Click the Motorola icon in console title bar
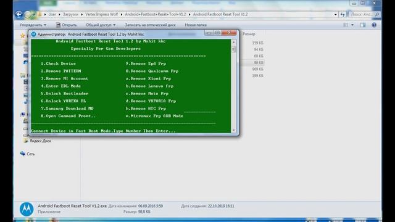The image size is (395, 222). point(33,34)
